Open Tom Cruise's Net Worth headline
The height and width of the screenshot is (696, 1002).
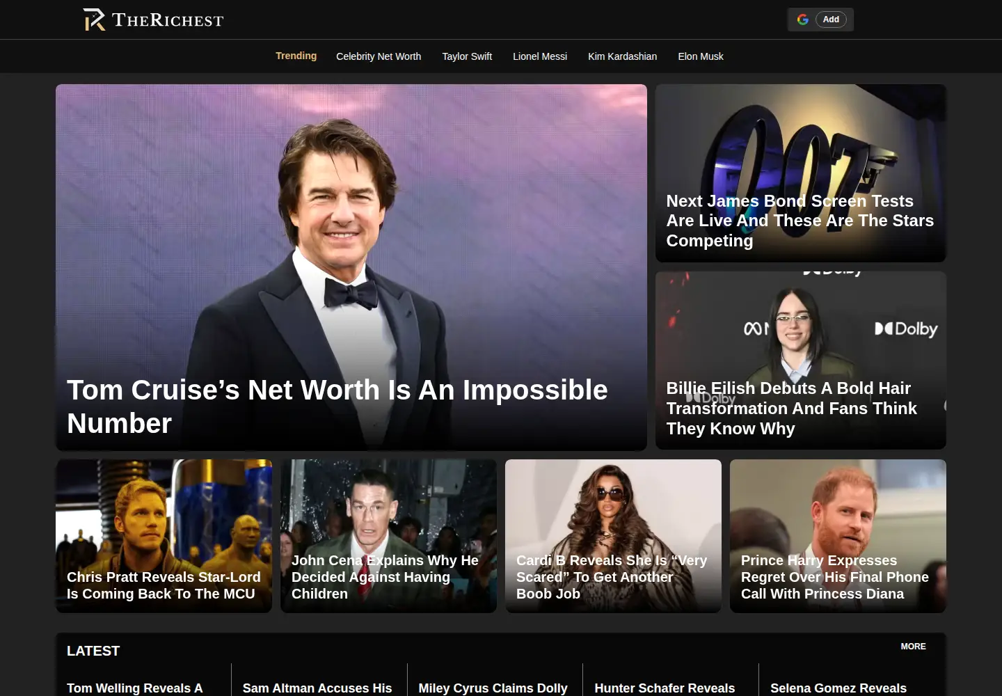(x=337, y=406)
